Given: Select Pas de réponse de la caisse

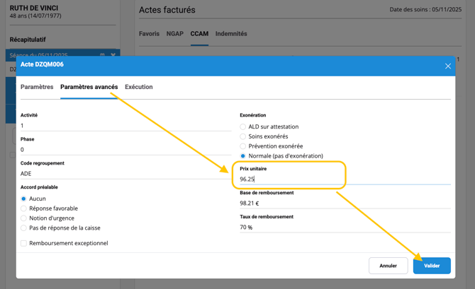Looking at the screenshot, I should [23, 228].
